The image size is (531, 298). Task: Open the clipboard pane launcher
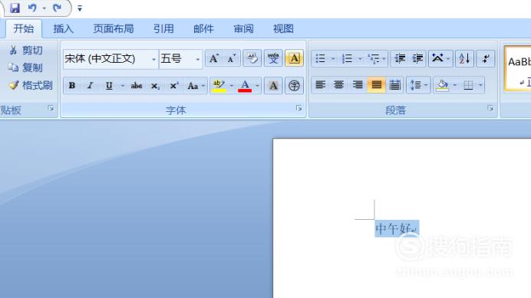click(x=51, y=108)
